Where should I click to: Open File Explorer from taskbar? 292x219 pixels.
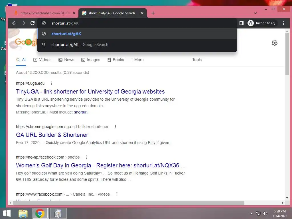23,213
